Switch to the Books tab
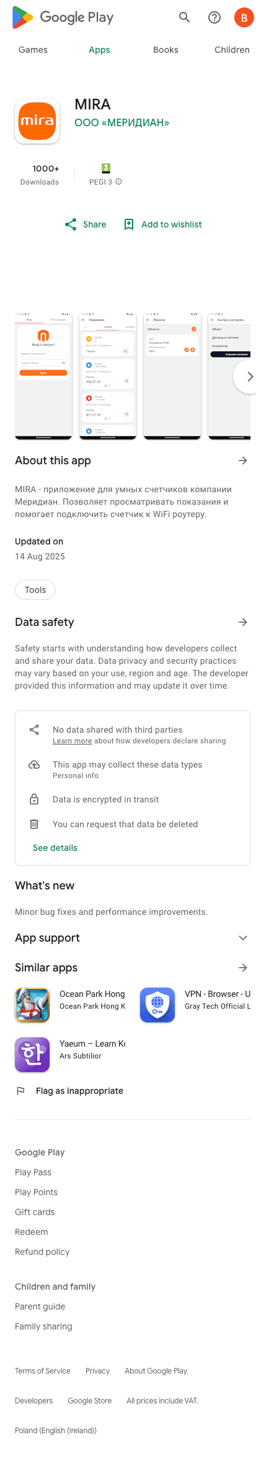This screenshot has height=1468, width=256. coord(166,50)
